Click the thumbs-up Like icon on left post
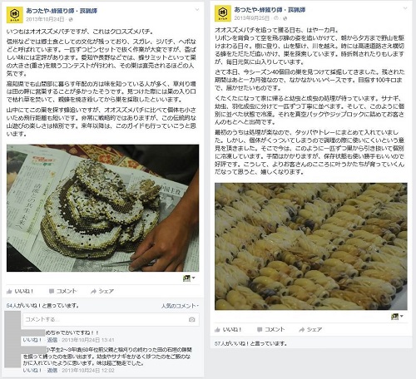This screenshot has height=379, width=416. [x=9, y=291]
